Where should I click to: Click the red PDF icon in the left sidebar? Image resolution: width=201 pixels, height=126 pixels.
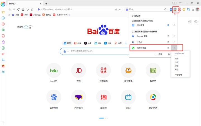(3, 36)
